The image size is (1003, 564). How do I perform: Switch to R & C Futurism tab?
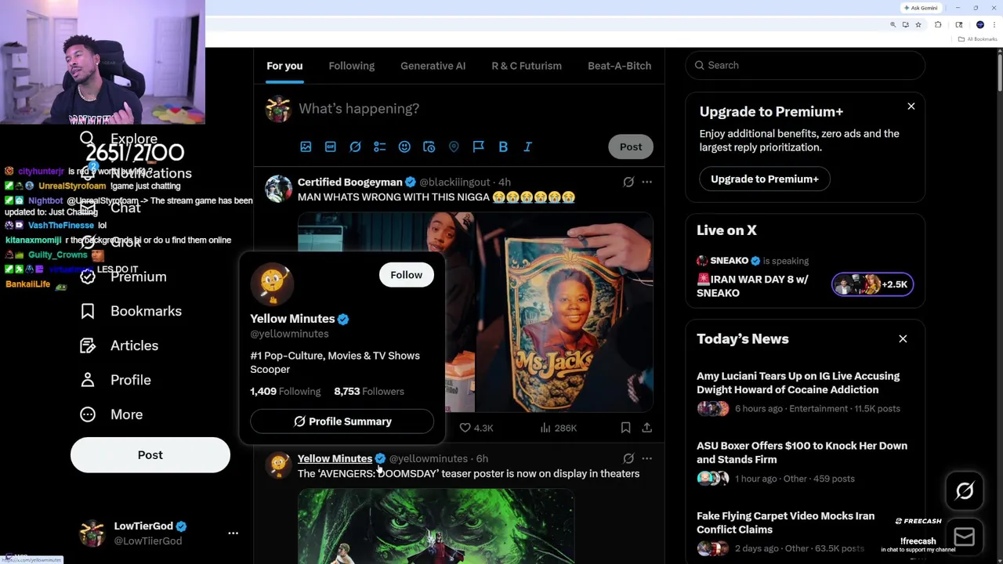point(527,66)
